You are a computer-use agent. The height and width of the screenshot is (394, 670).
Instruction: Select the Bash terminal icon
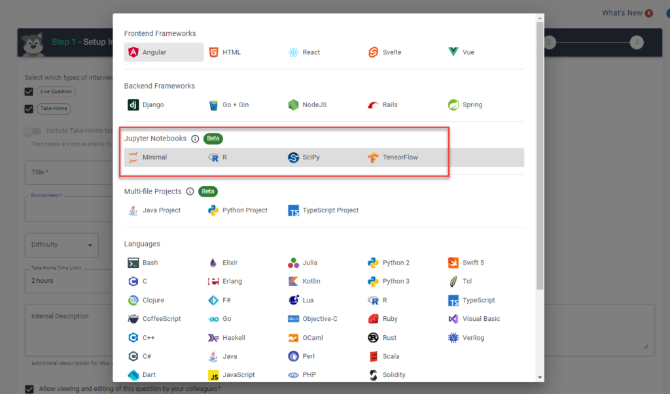133,263
